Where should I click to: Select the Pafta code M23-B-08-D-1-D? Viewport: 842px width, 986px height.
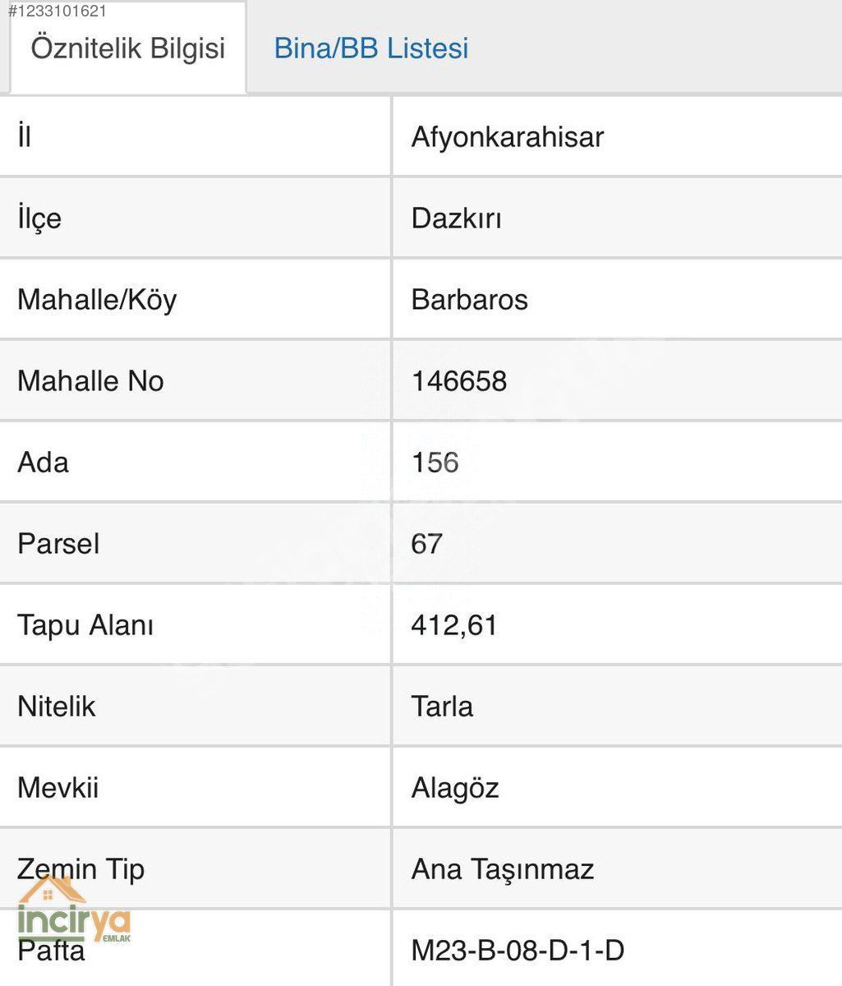518,951
